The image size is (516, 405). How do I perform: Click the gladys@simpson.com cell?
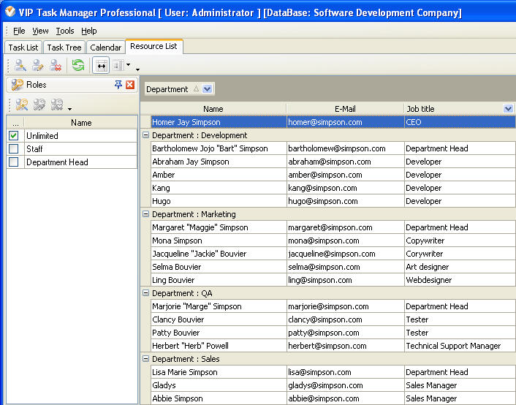click(346, 385)
